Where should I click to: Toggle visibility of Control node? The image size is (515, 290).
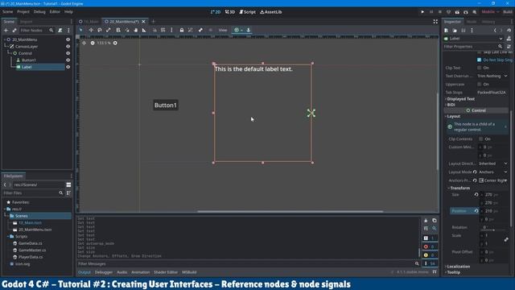(68, 53)
